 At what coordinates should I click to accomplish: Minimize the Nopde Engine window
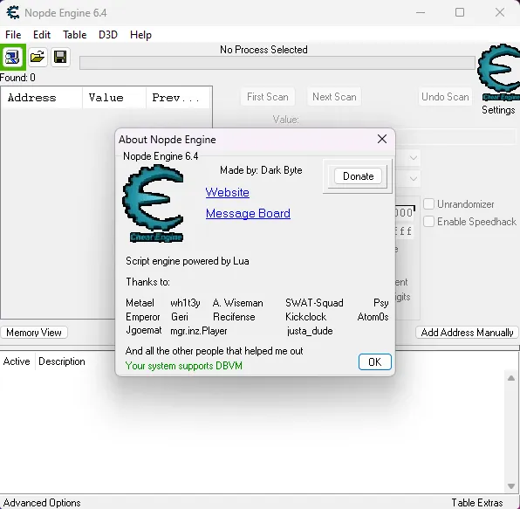[421, 12]
